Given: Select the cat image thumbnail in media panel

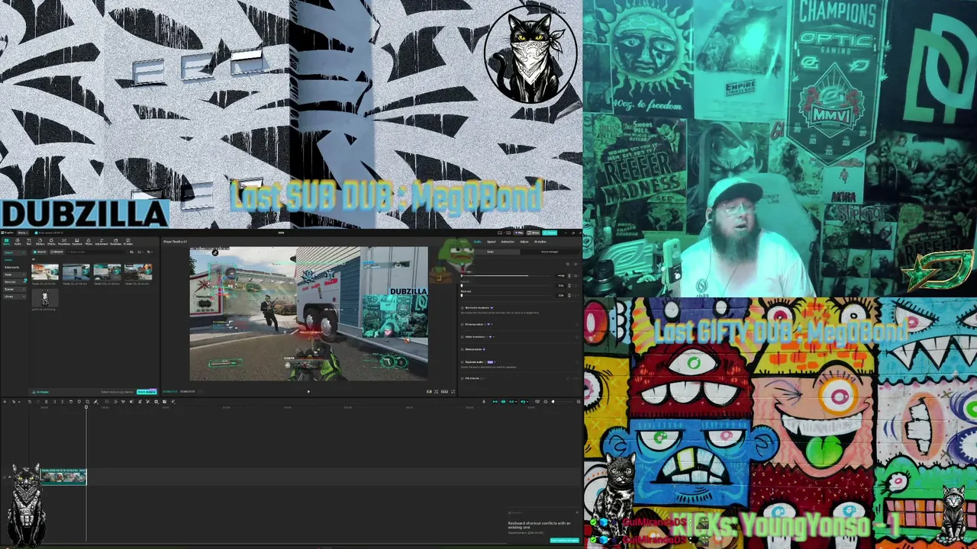Looking at the screenshot, I should [x=44, y=297].
